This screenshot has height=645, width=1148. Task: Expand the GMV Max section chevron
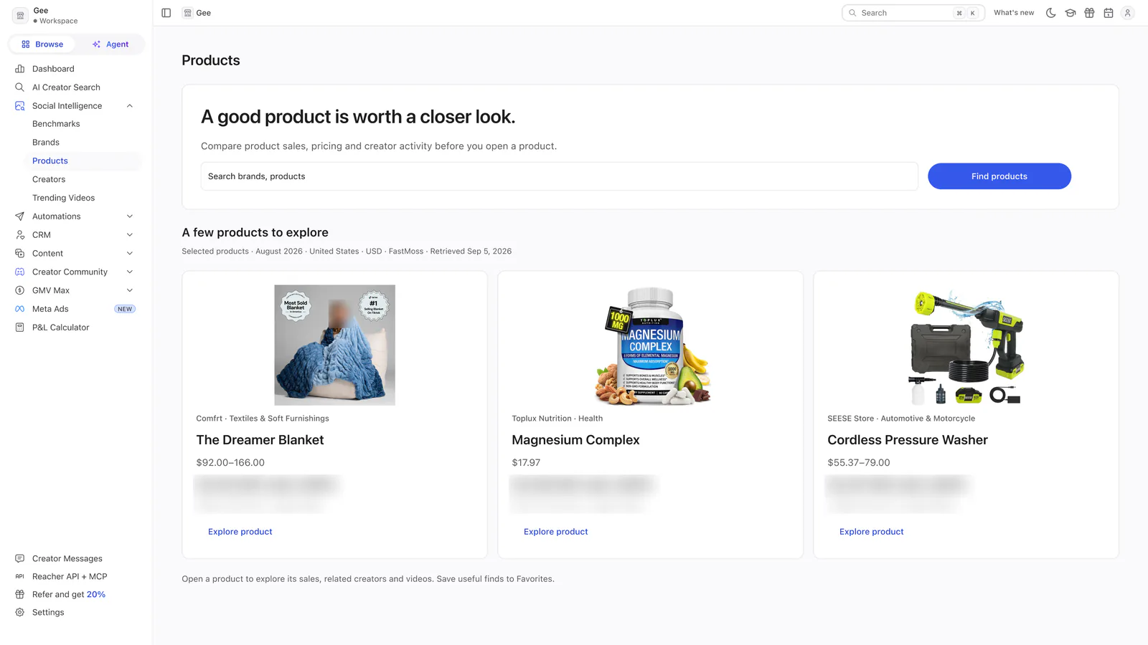coord(130,290)
